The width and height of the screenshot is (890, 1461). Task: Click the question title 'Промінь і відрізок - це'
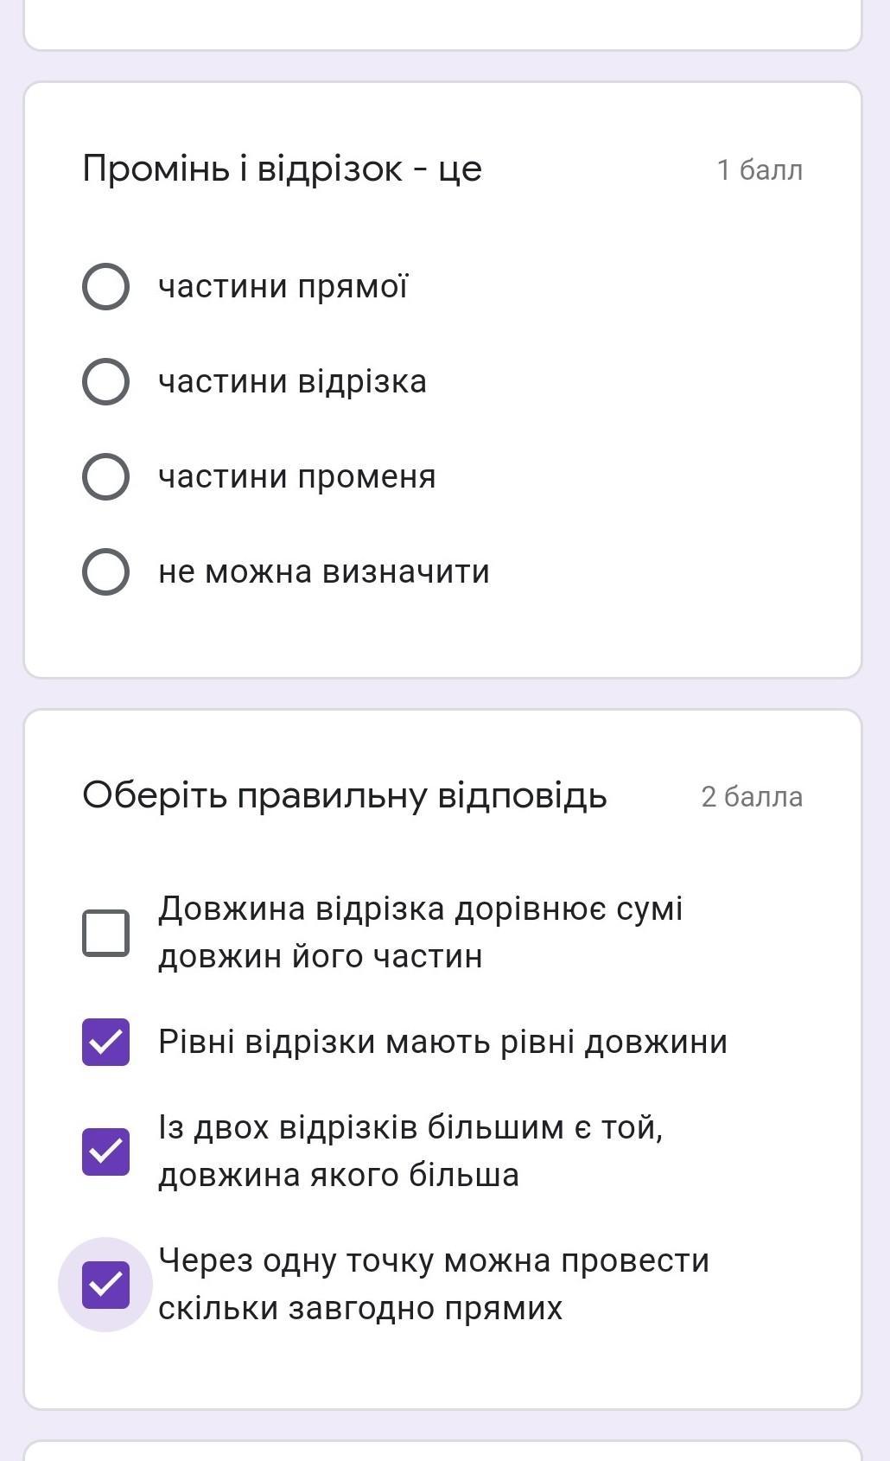282,169
